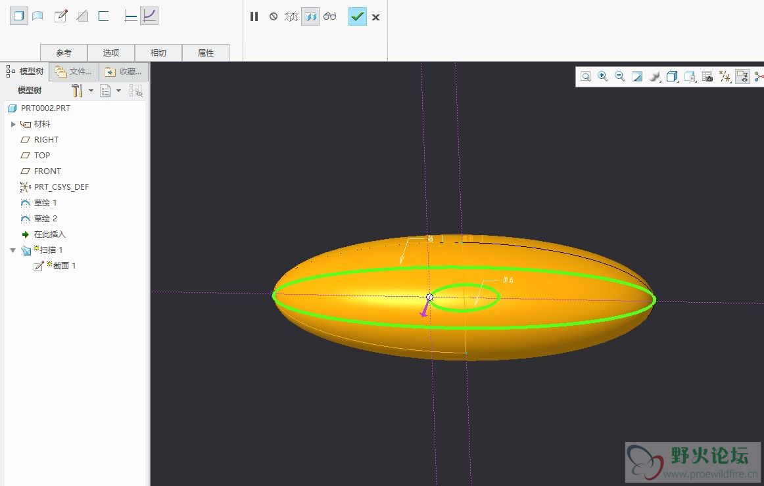Collapse the 扫描 1 feature node
The height and width of the screenshot is (486, 764).
(12, 250)
